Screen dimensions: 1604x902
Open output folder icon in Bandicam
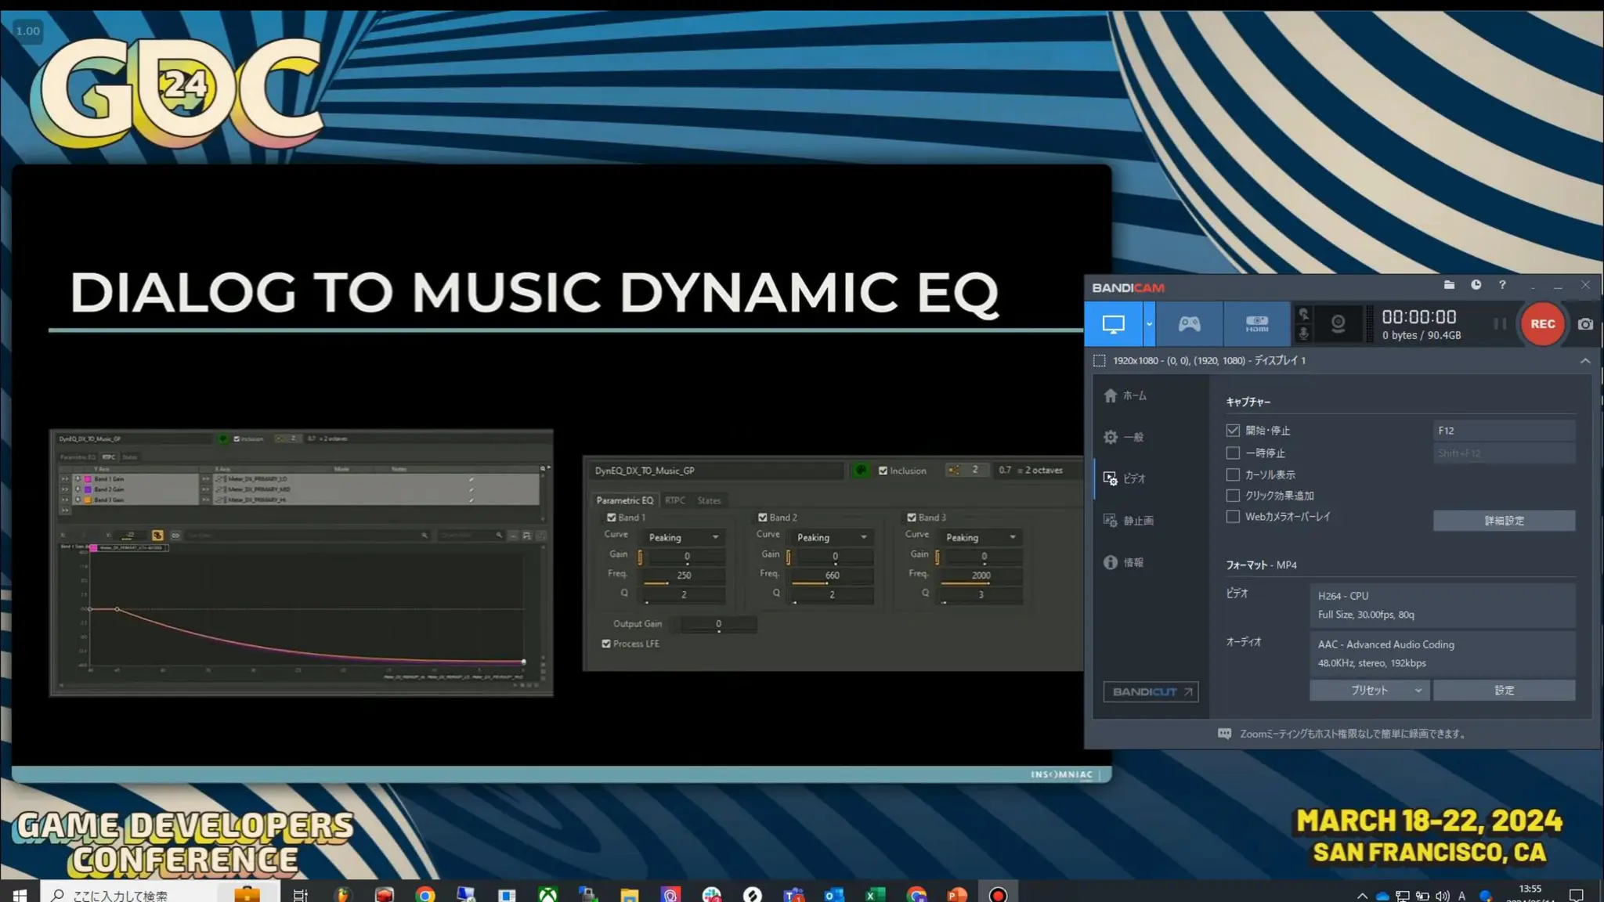(1449, 286)
